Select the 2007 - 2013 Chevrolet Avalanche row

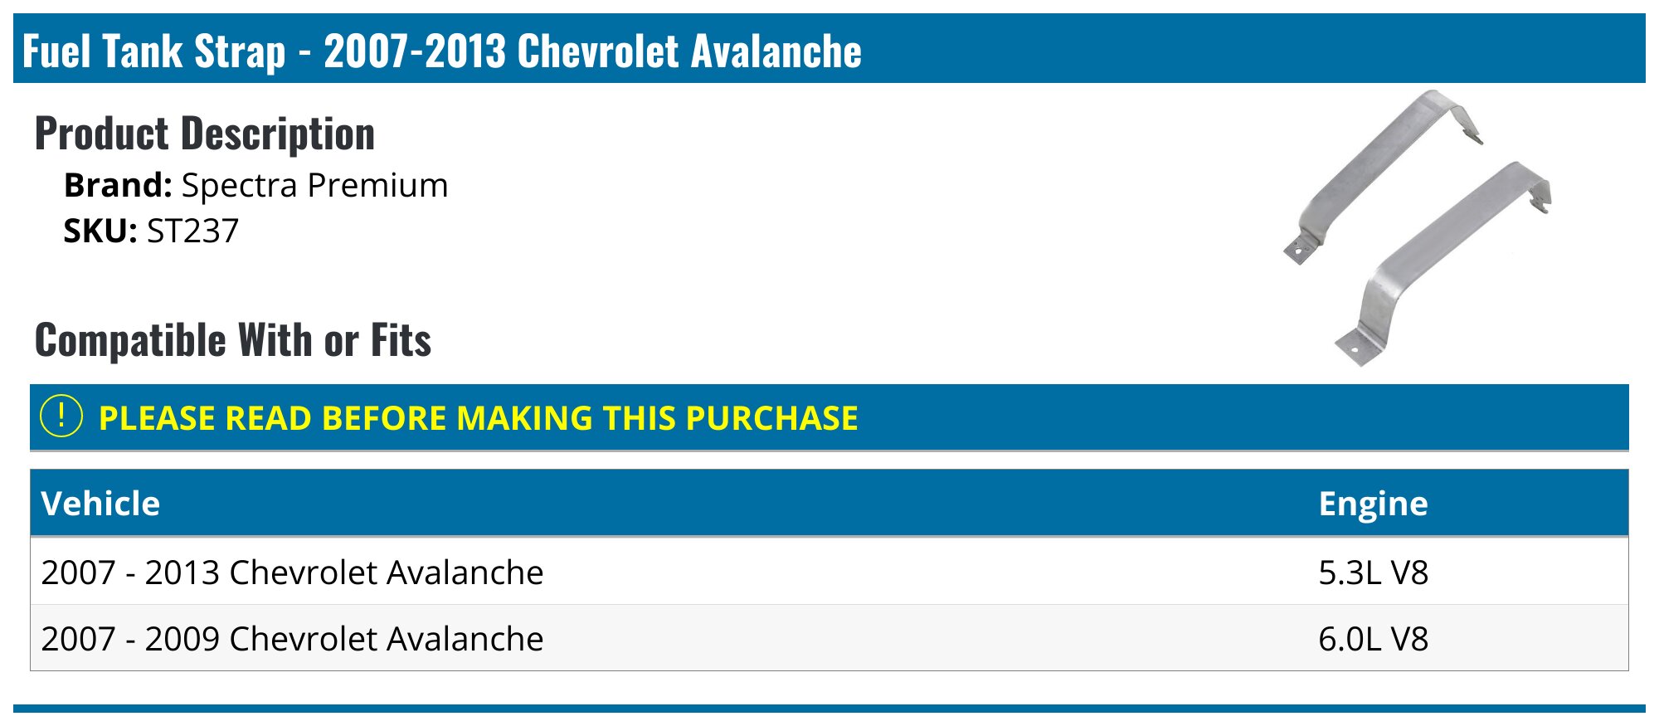pos(829,573)
